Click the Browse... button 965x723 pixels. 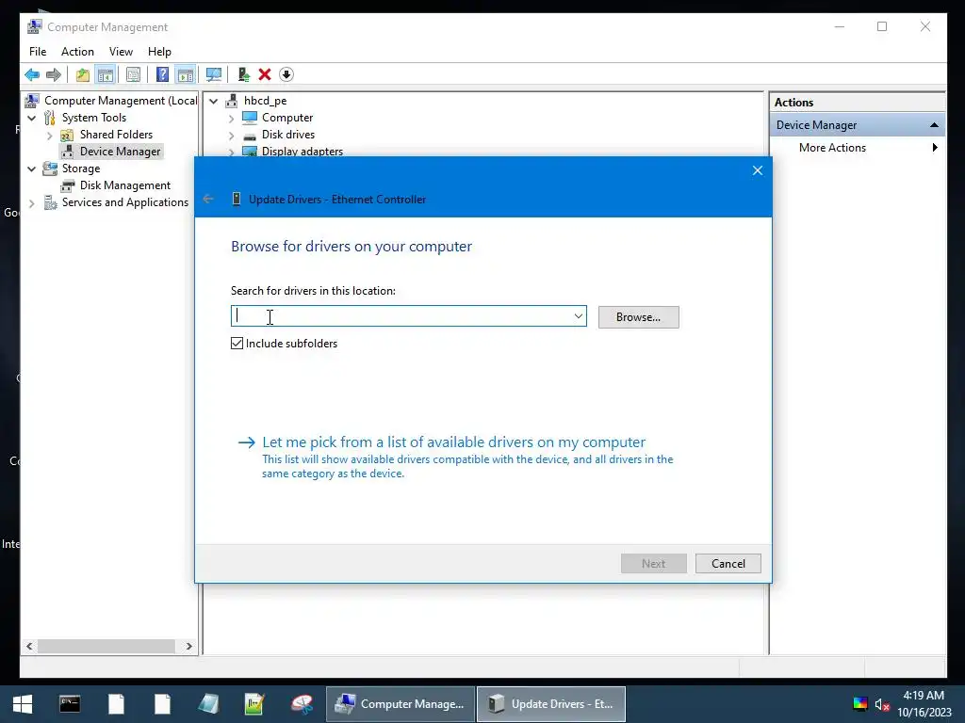click(x=639, y=317)
